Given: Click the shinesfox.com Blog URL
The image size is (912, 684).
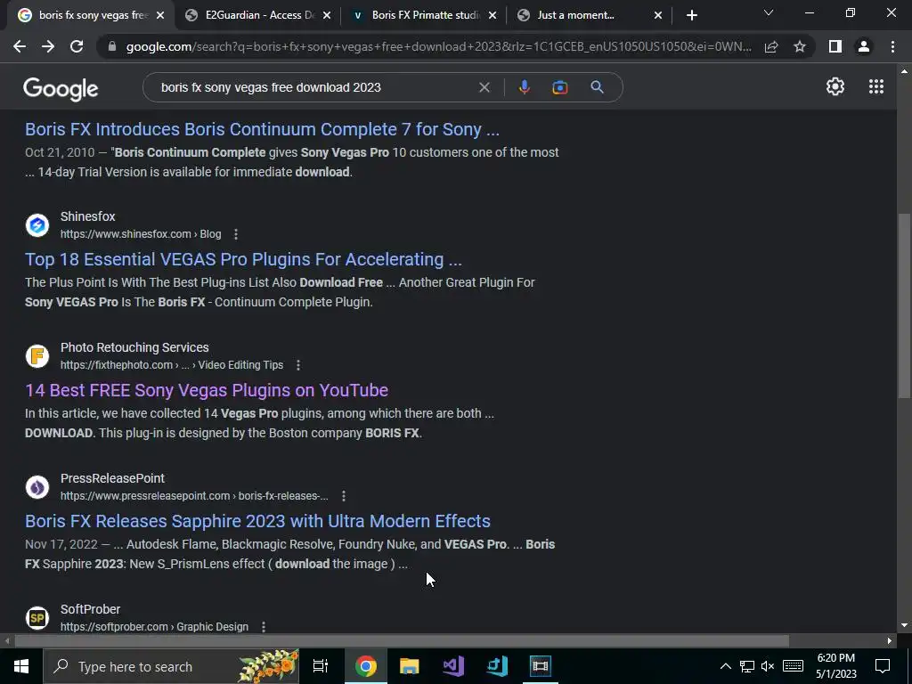Looking at the screenshot, I should click(141, 234).
